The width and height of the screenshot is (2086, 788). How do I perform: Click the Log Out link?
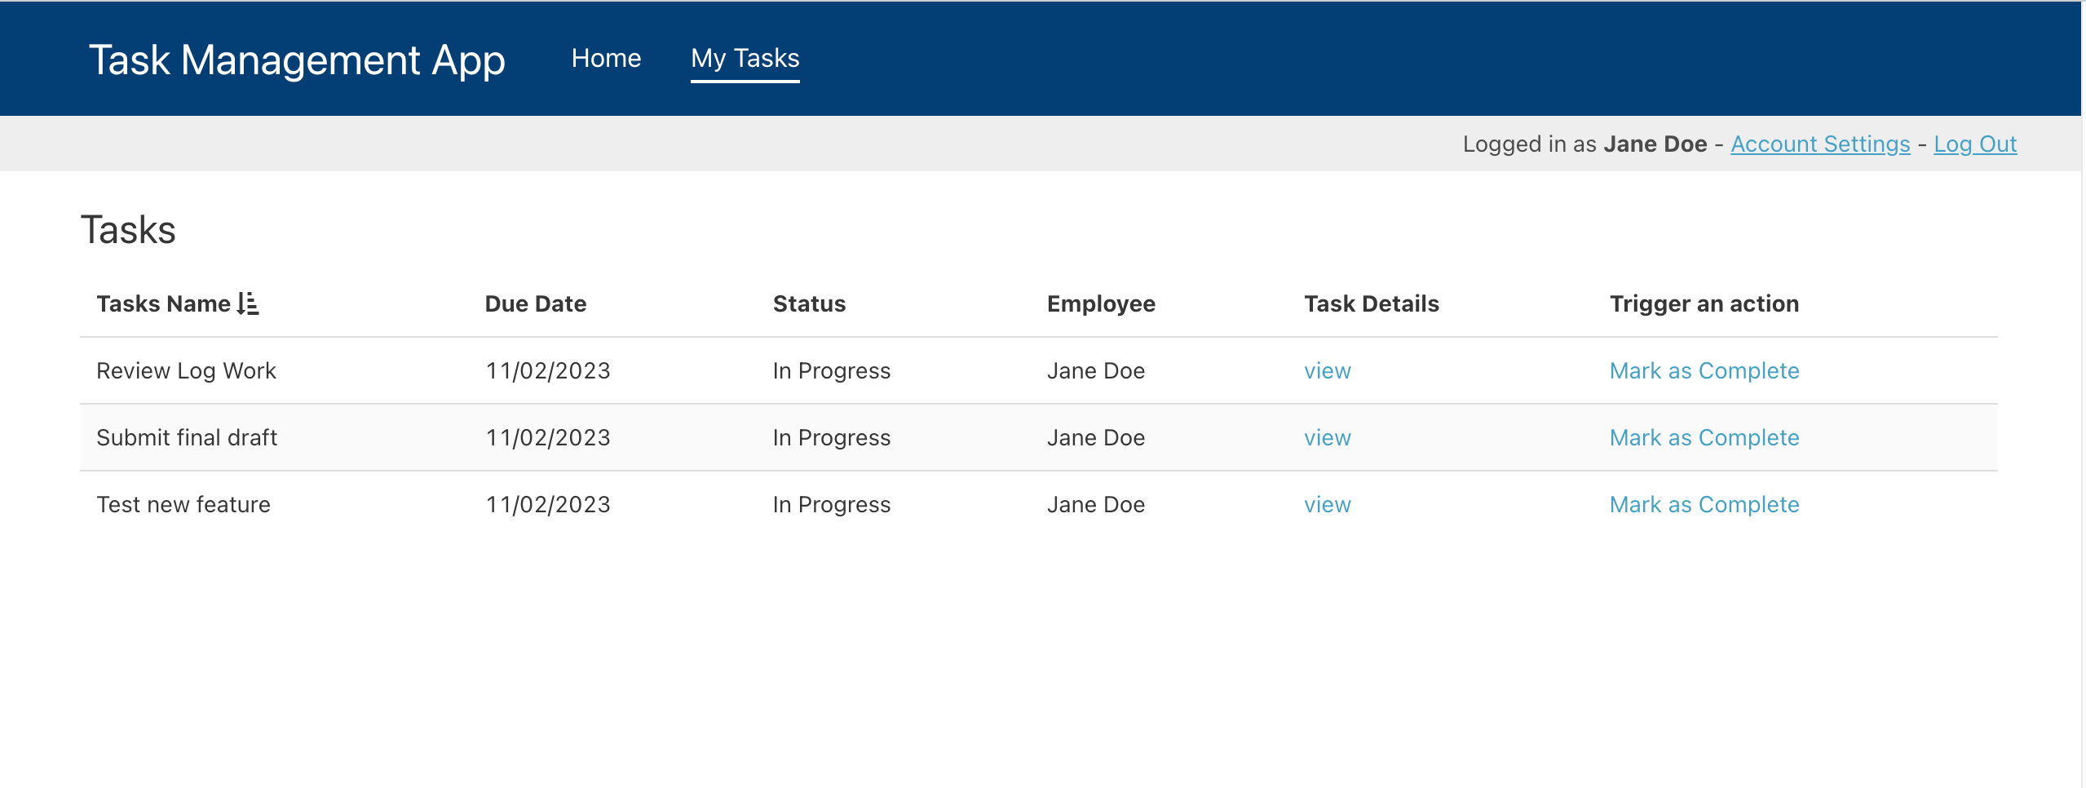coord(1975,144)
